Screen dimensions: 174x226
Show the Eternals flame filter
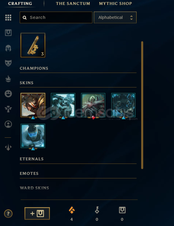pos(8,79)
